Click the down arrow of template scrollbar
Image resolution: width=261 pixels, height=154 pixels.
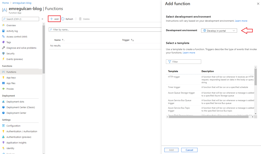pos(255,114)
